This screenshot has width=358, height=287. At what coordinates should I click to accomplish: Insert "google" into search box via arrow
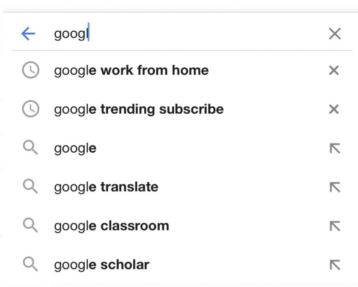(334, 148)
